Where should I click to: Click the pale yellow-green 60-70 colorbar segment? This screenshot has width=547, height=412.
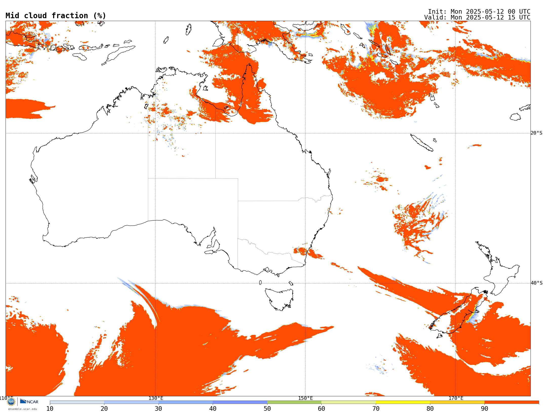(x=348, y=402)
